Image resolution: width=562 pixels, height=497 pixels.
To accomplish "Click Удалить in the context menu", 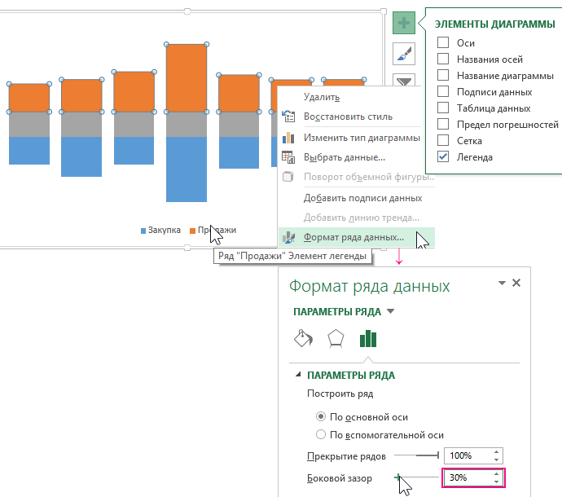I will 322,97.
